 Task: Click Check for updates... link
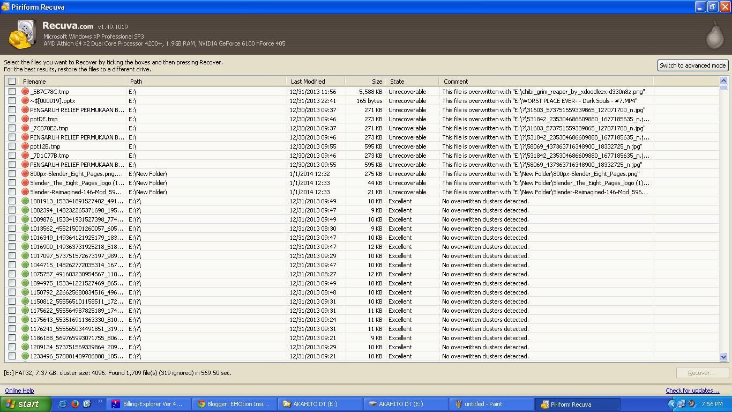[692, 391]
